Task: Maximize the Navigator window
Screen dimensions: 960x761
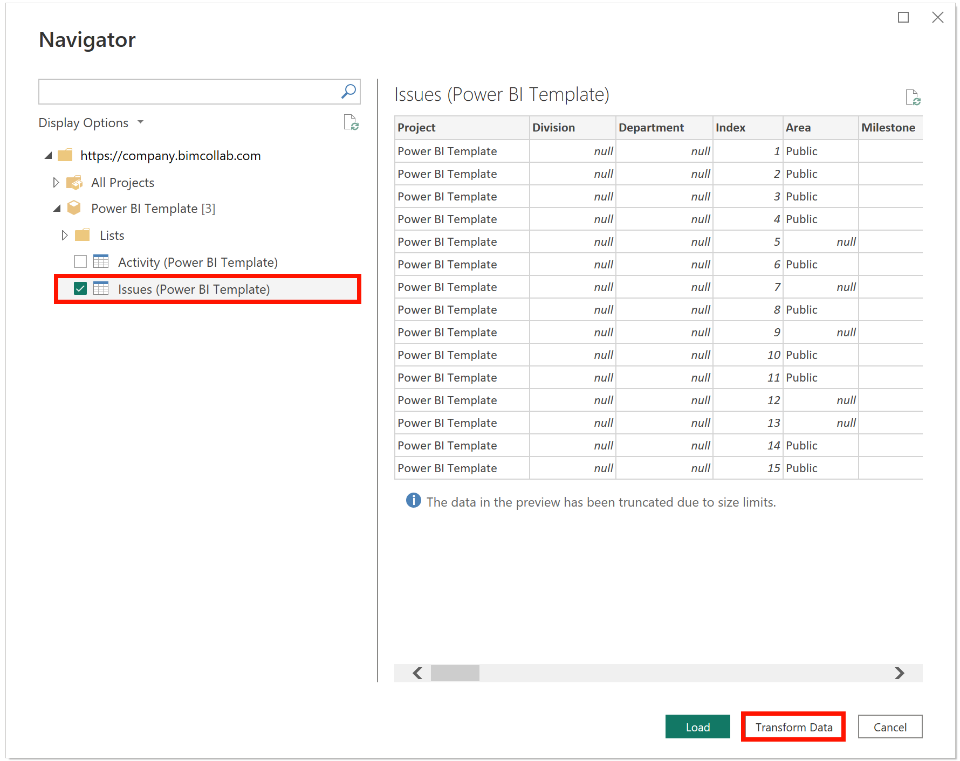Action: click(903, 17)
